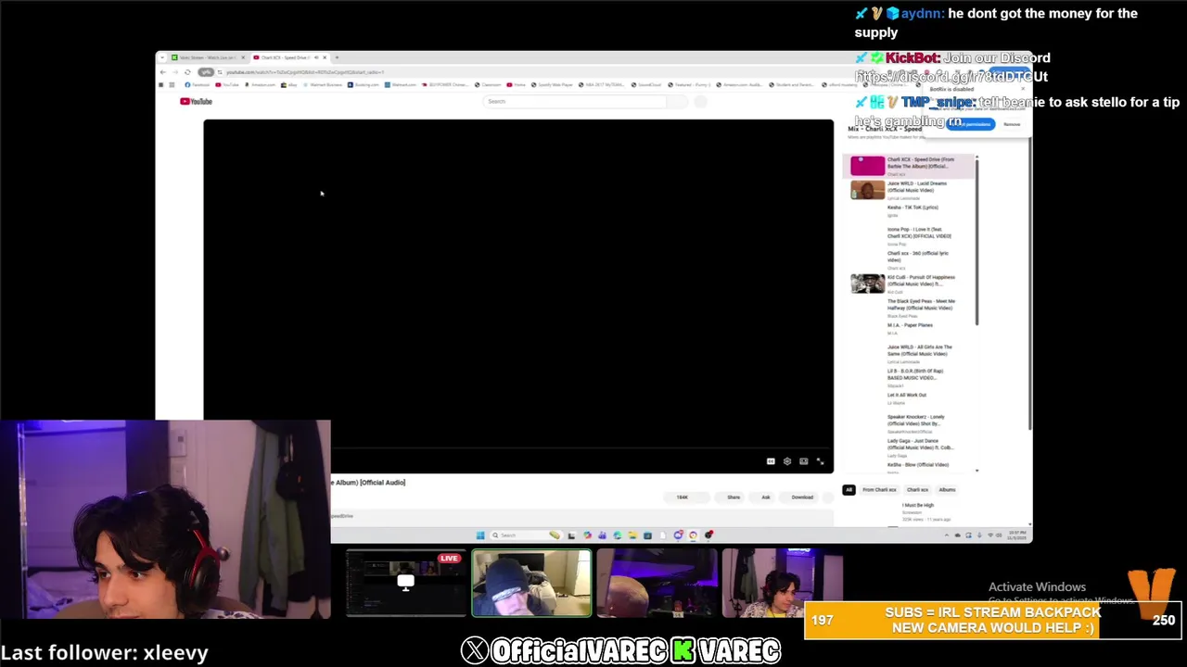
Task: Play M.I.A. Paper Planes from the mix
Action: [911, 328]
